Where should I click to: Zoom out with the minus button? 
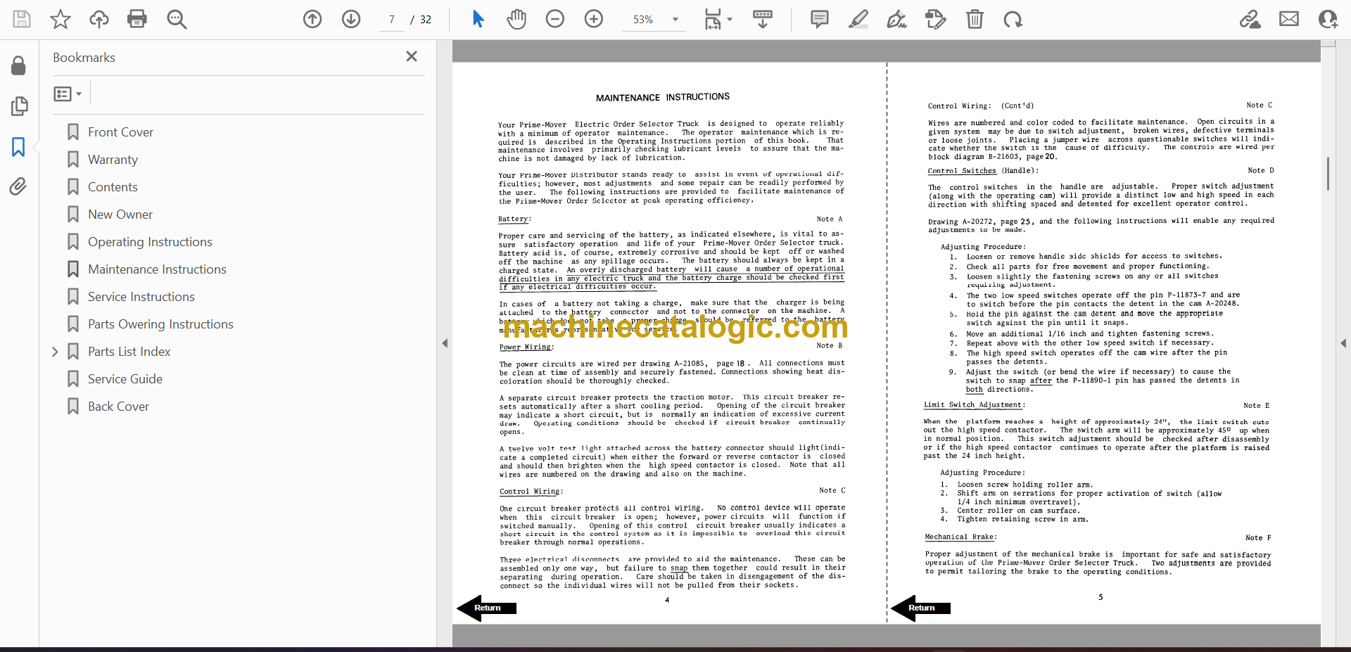click(555, 19)
